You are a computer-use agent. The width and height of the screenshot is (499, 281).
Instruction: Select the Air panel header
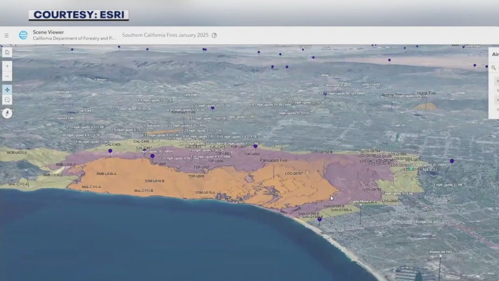495,54
